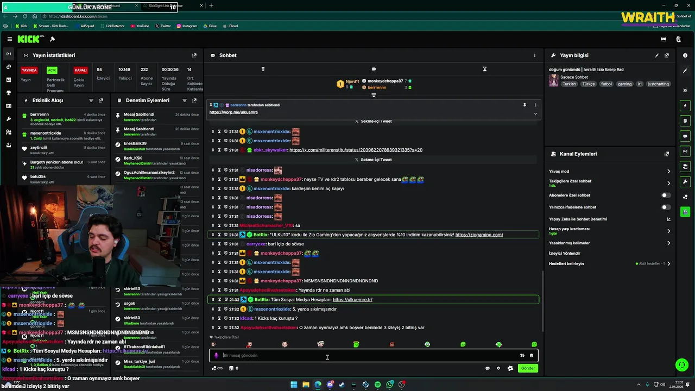Click the hourglass icon in the chat toolbar
This screenshot has width=695, height=391.
[484, 69]
